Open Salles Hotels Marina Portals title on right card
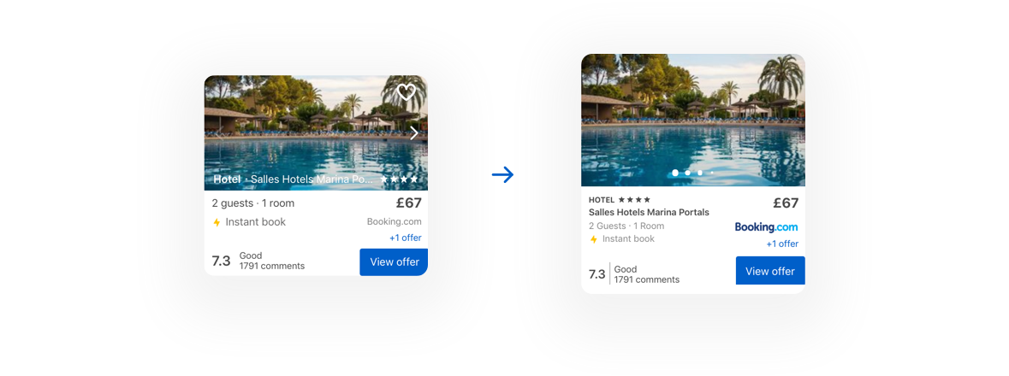 (x=649, y=212)
